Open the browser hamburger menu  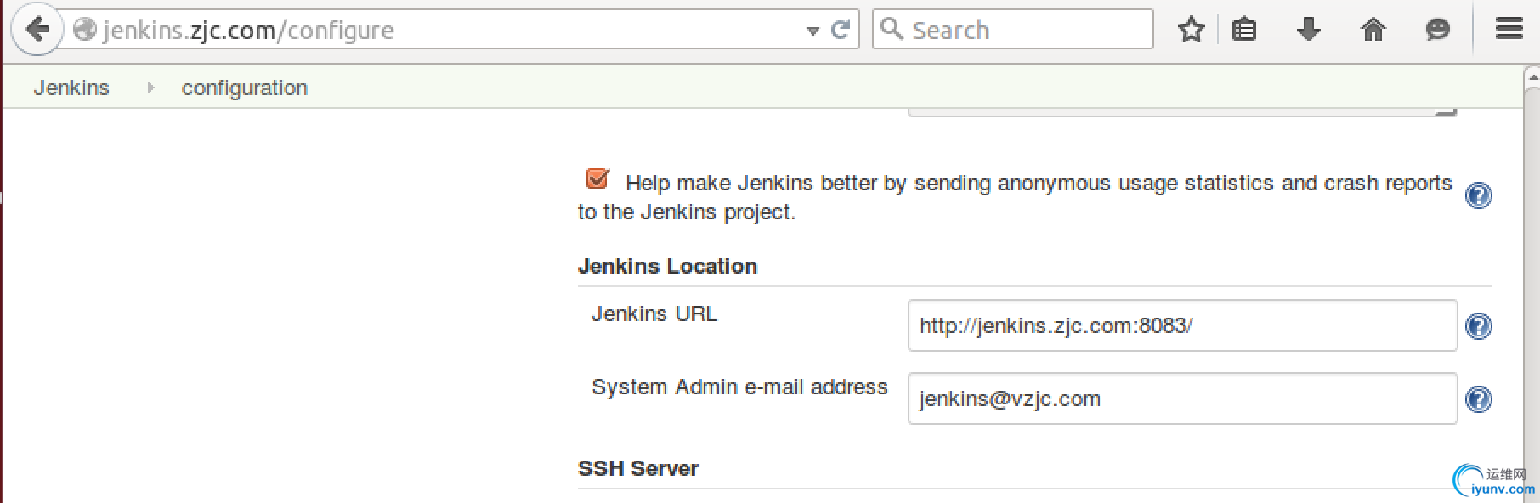click(1509, 30)
